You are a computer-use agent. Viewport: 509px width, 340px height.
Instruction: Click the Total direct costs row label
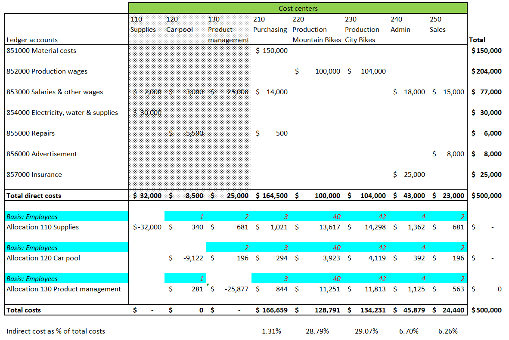pos(34,196)
